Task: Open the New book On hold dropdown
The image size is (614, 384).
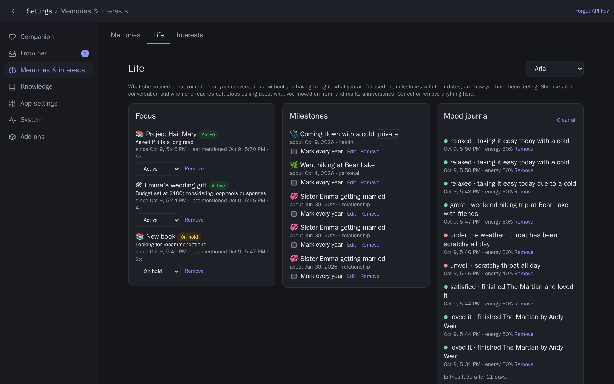Action: [x=158, y=271]
